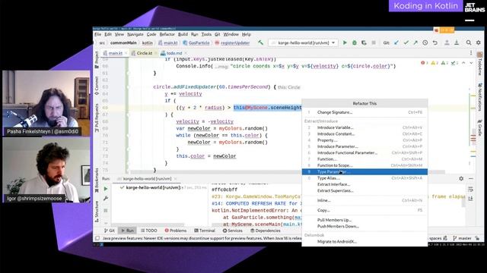Image resolution: width=487 pixels, height=273 pixels.
Task: Open File menu
Action: point(98,34)
